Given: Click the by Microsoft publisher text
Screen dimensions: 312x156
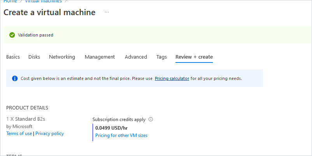Looking at the screenshot, I should pyautogui.click(x=19, y=127).
